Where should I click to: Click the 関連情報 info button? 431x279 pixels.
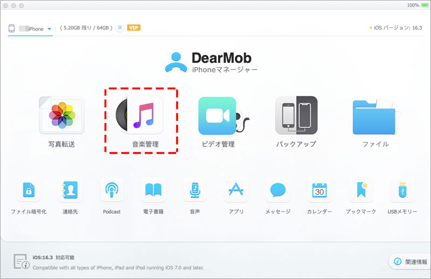coord(411,262)
